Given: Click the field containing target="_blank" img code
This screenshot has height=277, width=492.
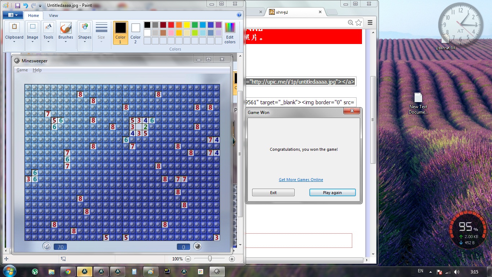Looking at the screenshot, I should click(x=301, y=102).
